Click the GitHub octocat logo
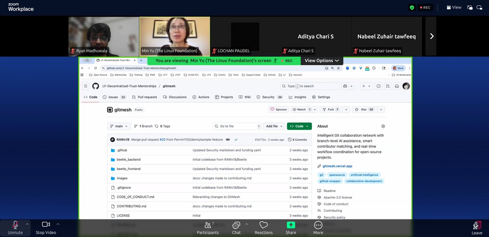 pos(96,86)
